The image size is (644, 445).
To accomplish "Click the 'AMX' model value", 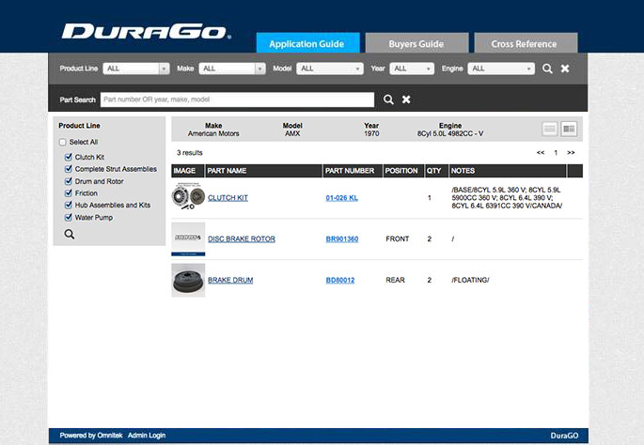I will (x=292, y=133).
